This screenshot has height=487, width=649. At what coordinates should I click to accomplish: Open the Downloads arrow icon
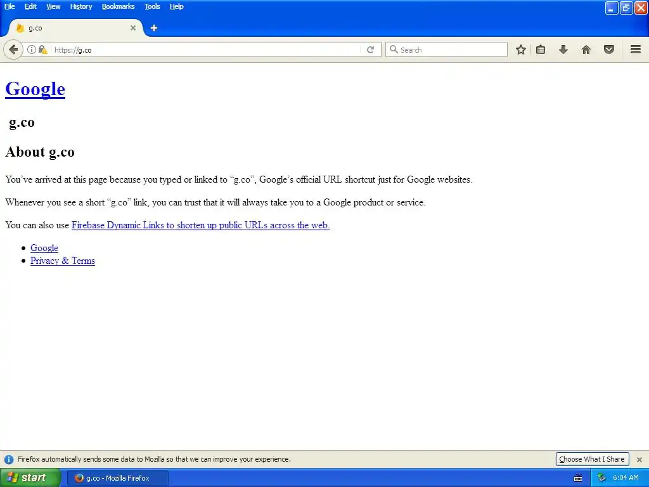(563, 49)
